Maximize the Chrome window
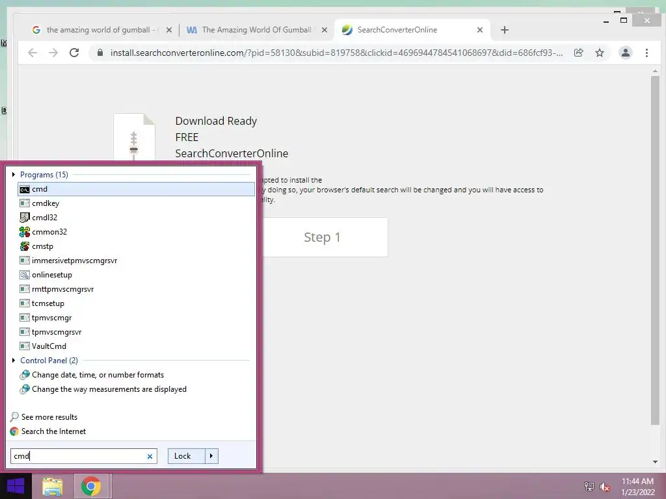Image resolution: width=666 pixels, height=499 pixels. [x=624, y=20]
